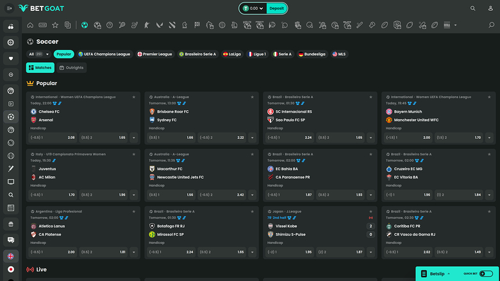This screenshot has height=281, width=500.
Task: Open the TV screen sidebar icon
Action: [x=11, y=182]
